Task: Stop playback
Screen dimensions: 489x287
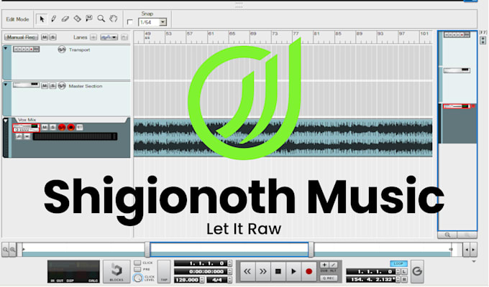Action: click(x=278, y=271)
